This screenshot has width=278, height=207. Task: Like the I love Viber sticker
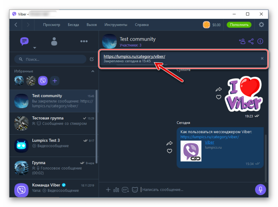pyautogui.click(x=219, y=97)
